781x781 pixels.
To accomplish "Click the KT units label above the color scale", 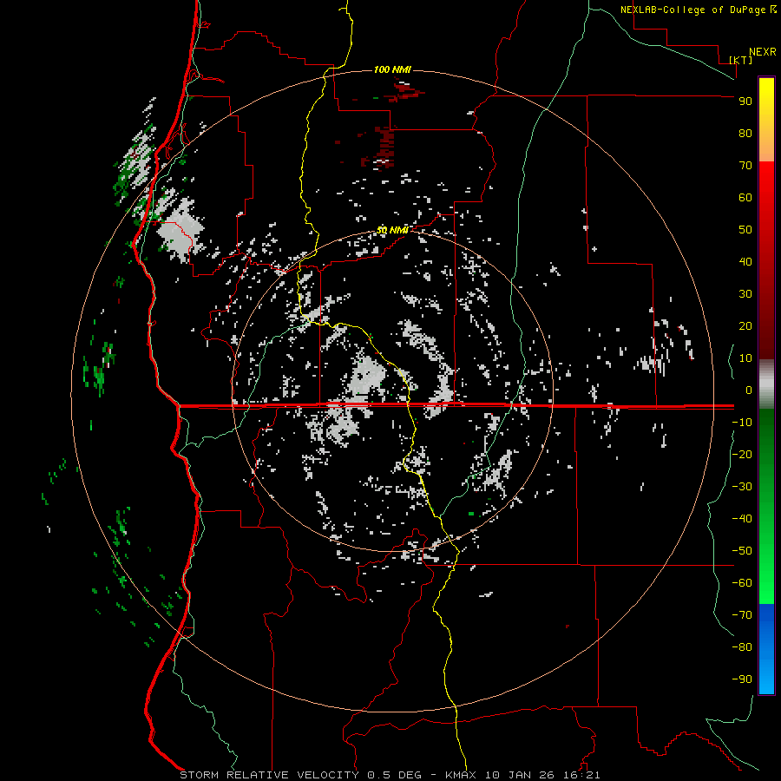I will 741,60.
